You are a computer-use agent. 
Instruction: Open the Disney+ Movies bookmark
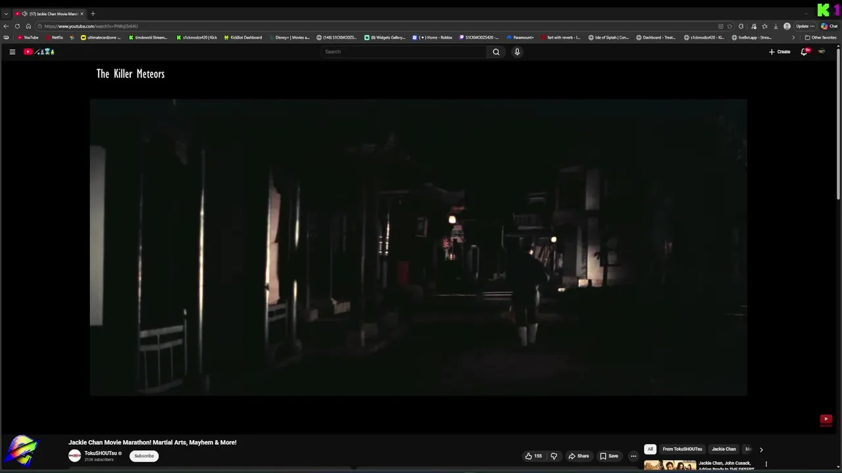tap(289, 37)
